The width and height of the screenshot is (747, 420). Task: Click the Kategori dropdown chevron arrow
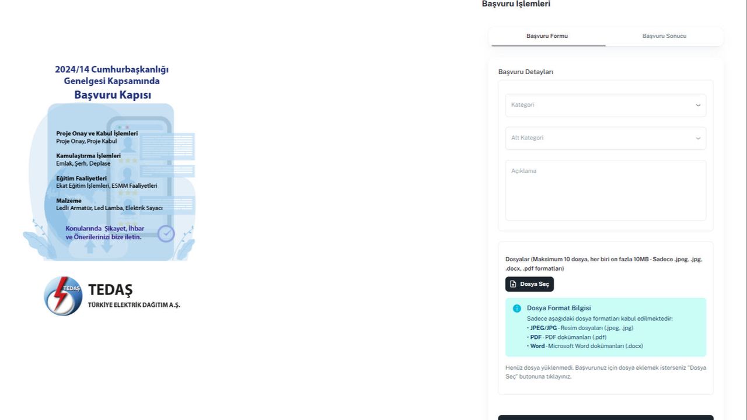(x=698, y=105)
